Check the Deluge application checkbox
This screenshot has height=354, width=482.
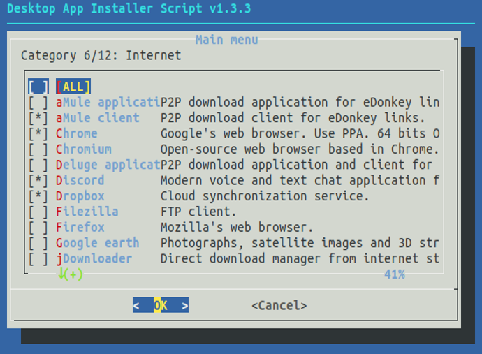tap(38, 165)
